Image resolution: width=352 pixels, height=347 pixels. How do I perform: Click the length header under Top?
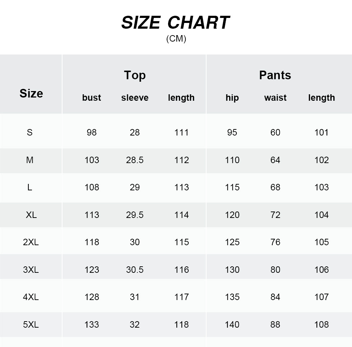[181, 98]
